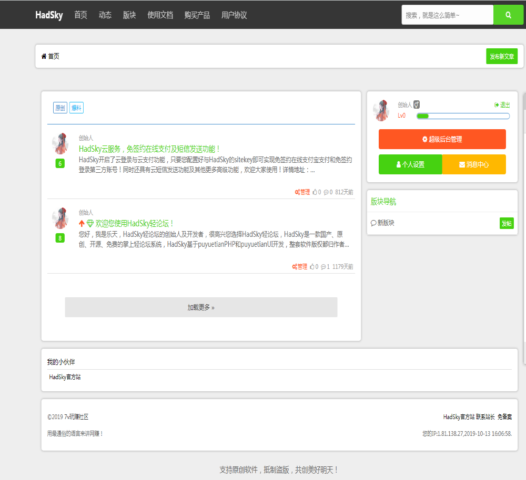Screen dimensions: 526x480
Task: Click 发帖 button beside 新版块
Action: pos(507,223)
